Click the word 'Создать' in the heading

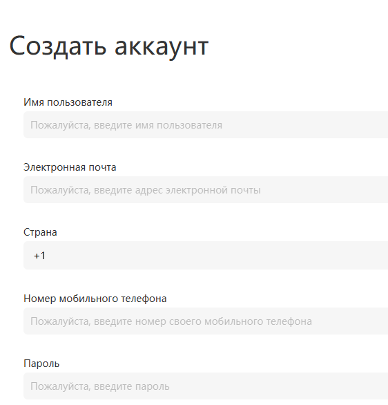(x=58, y=46)
